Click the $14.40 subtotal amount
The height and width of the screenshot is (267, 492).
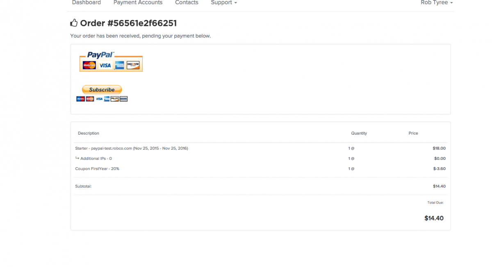(439, 186)
